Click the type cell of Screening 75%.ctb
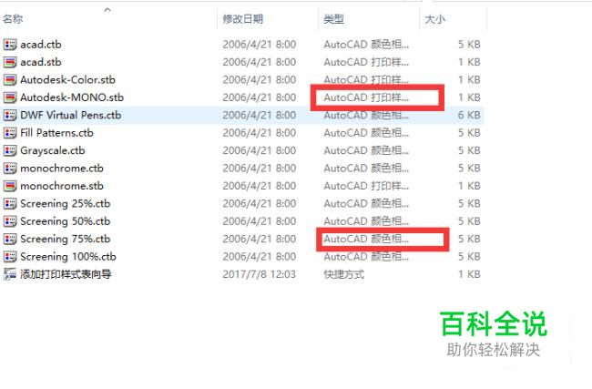The image size is (592, 389). 366,239
